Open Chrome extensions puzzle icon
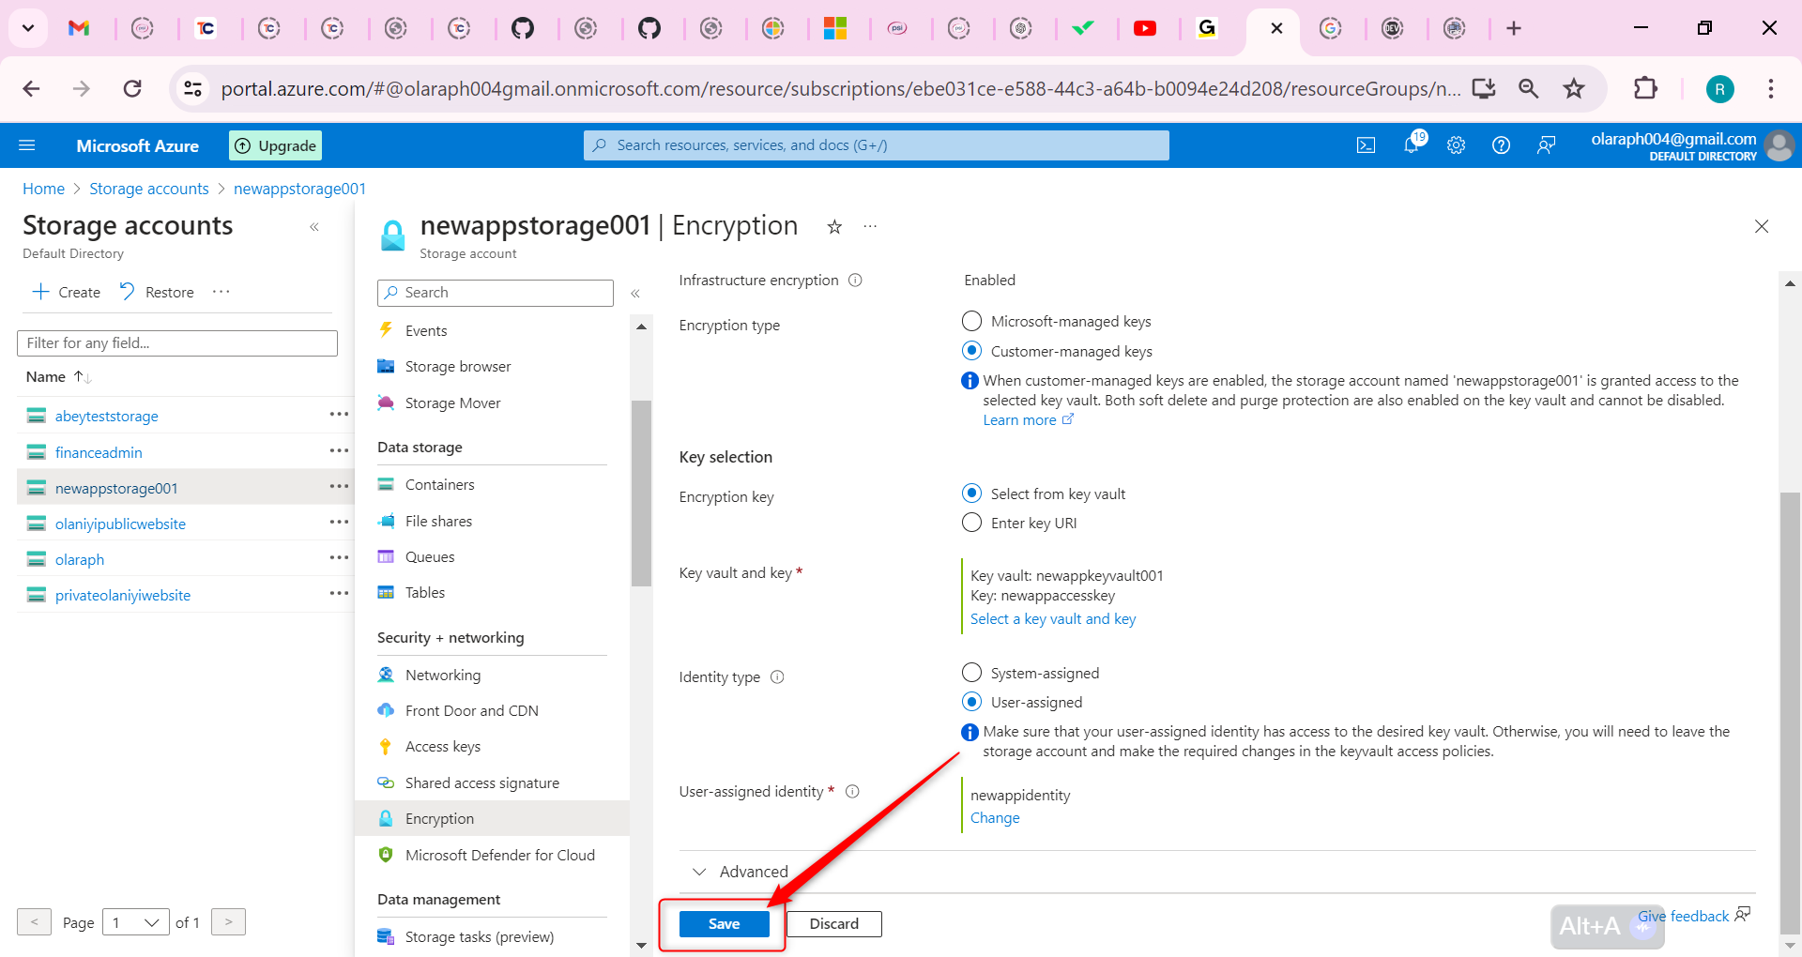Viewport: 1802px width, 957px height. point(1645,88)
